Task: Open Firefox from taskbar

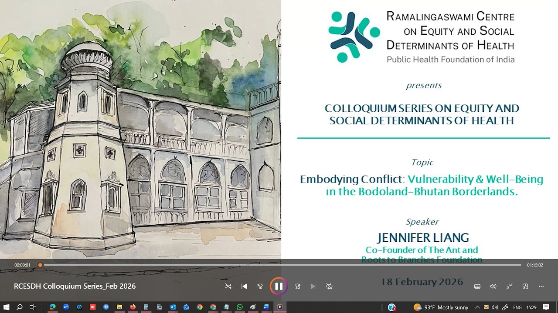Action: point(133,307)
